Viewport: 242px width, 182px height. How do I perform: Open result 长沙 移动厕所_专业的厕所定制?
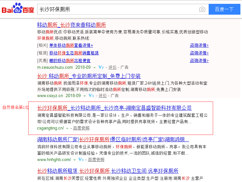(89, 76)
